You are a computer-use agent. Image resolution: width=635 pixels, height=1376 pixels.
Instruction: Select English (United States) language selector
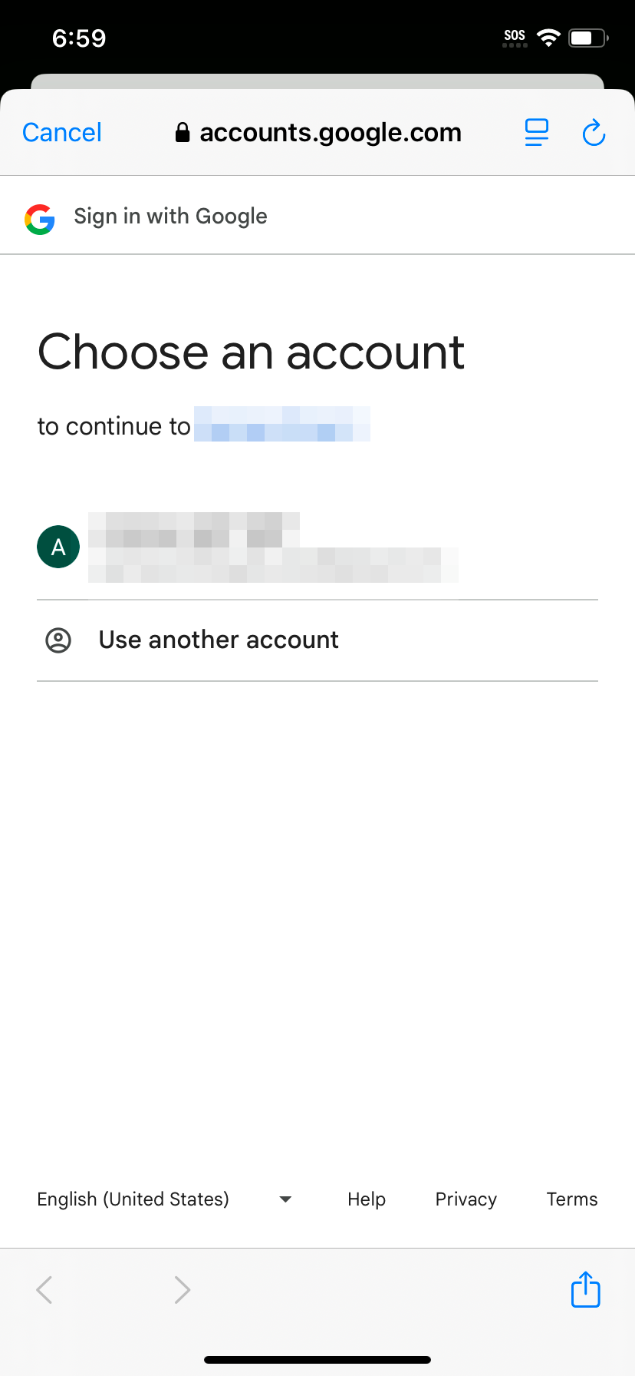pyautogui.click(x=133, y=1199)
